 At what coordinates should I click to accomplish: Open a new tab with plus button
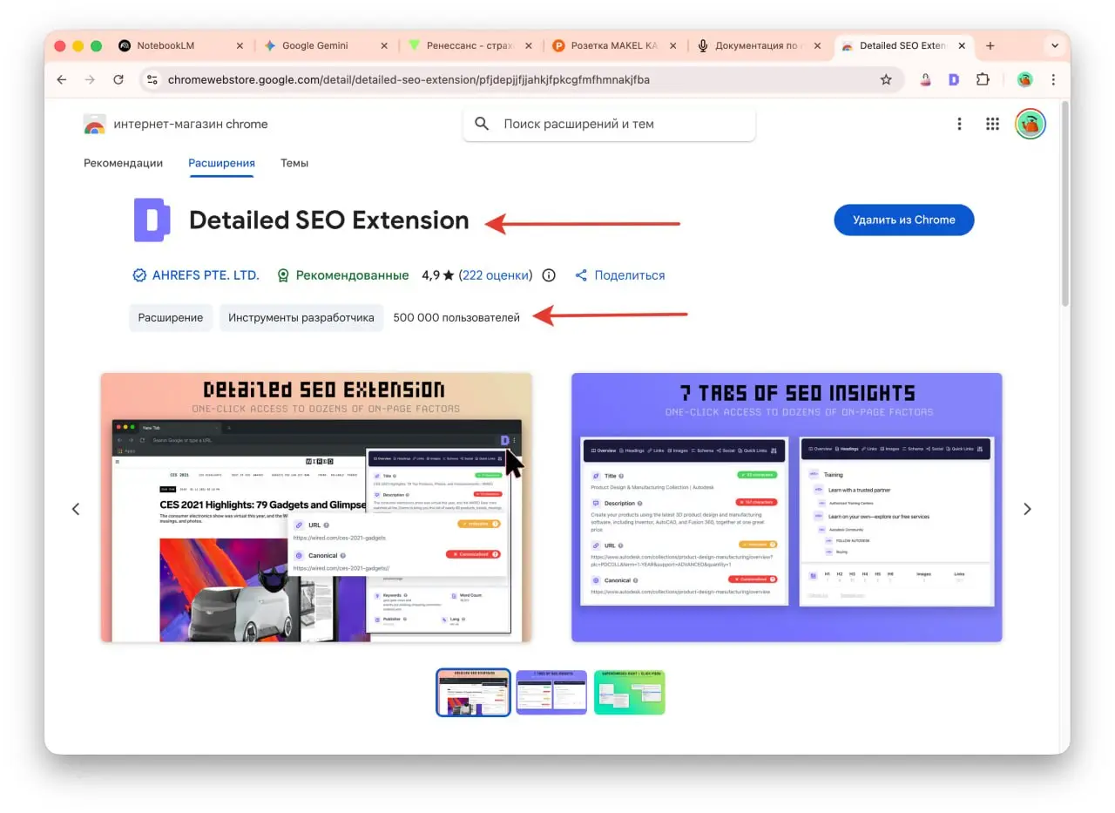pos(990,45)
